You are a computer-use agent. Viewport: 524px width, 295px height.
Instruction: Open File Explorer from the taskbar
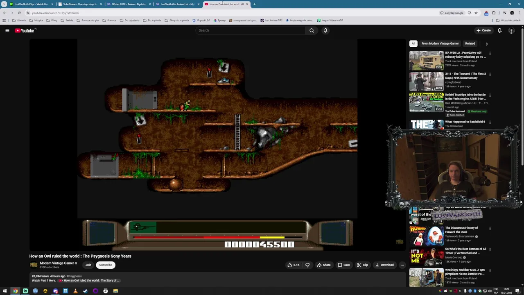tap(115, 291)
